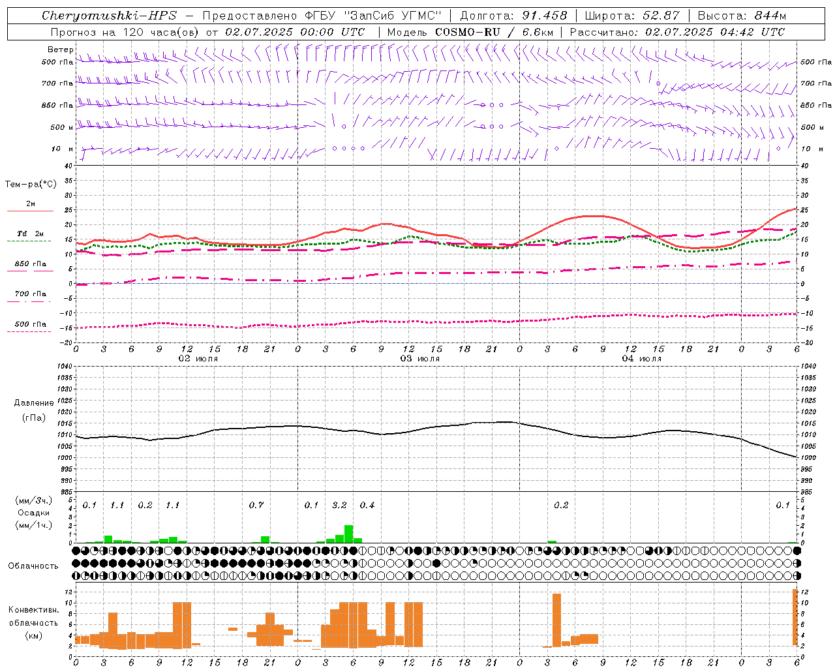835x668 pixels.
Task: Select the Модель COSMO-RU / 6.6км label
Action: (470, 32)
